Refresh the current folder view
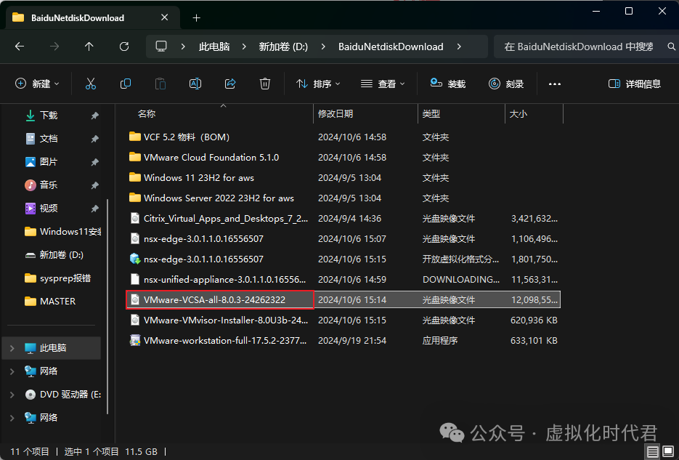The width and height of the screenshot is (679, 460). coord(124,47)
